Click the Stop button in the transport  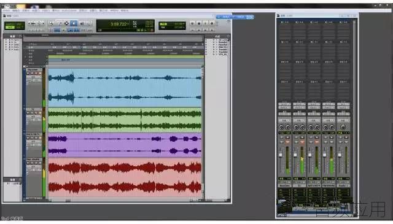tap(199, 23)
